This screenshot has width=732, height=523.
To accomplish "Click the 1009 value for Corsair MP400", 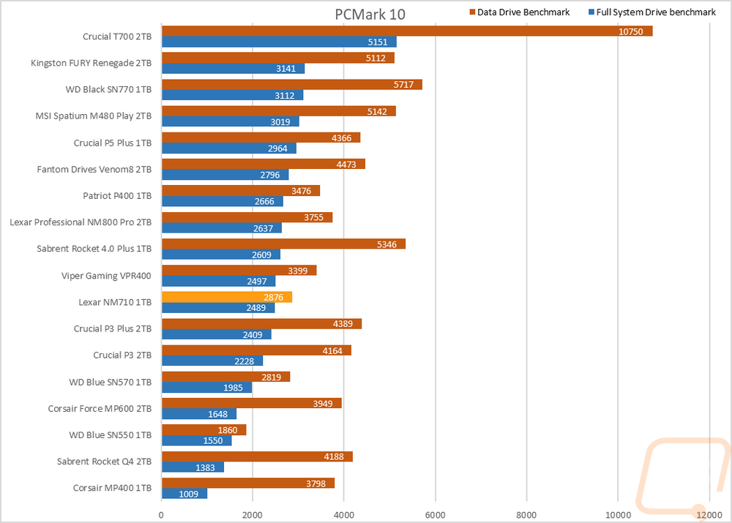I will [x=189, y=494].
